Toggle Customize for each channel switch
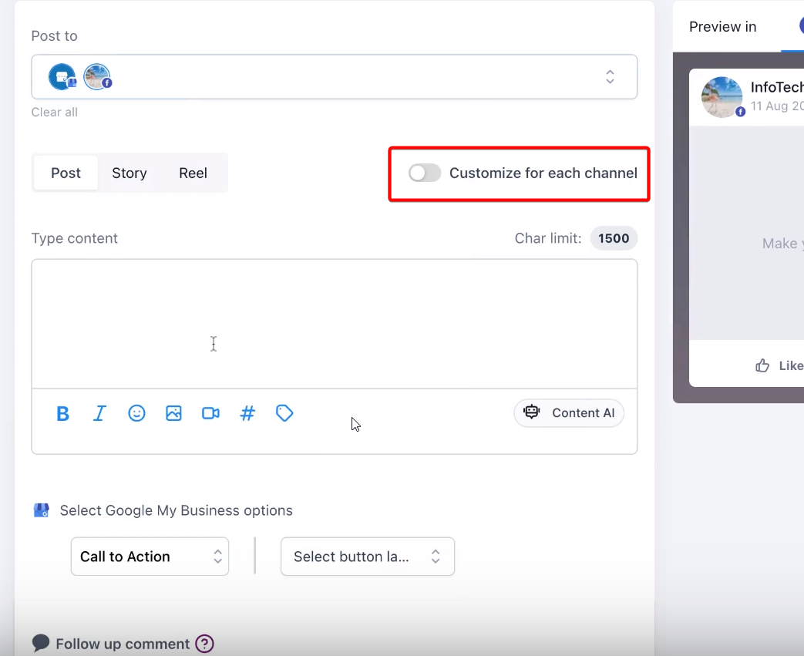Image resolution: width=804 pixels, height=656 pixels. [425, 173]
